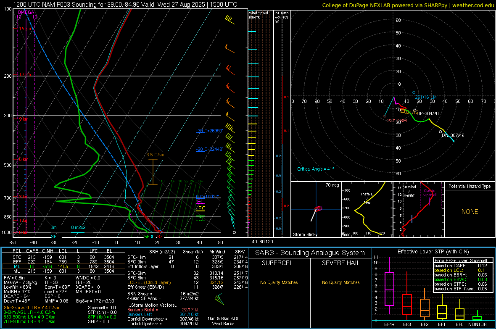Image resolution: width=496 pixels, height=329 pixels.
Task: Click the Inf. Temp. Adv. panel header
Action: click(x=282, y=17)
